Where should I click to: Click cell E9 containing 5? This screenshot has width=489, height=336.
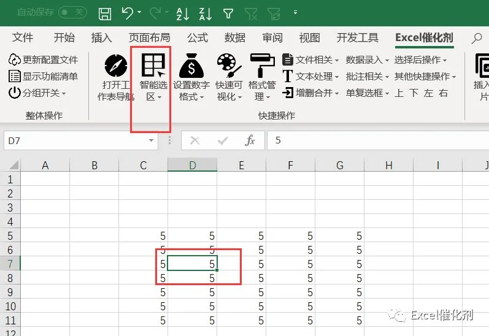pyautogui.click(x=241, y=292)
